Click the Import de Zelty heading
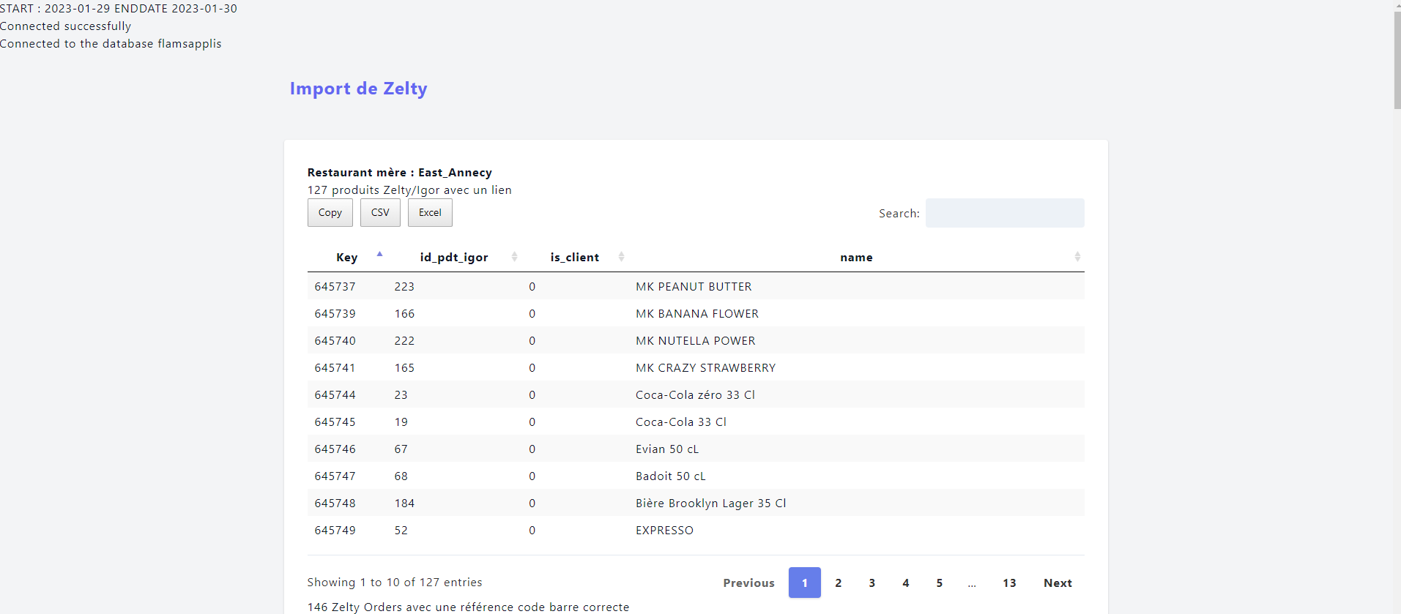 358,89
